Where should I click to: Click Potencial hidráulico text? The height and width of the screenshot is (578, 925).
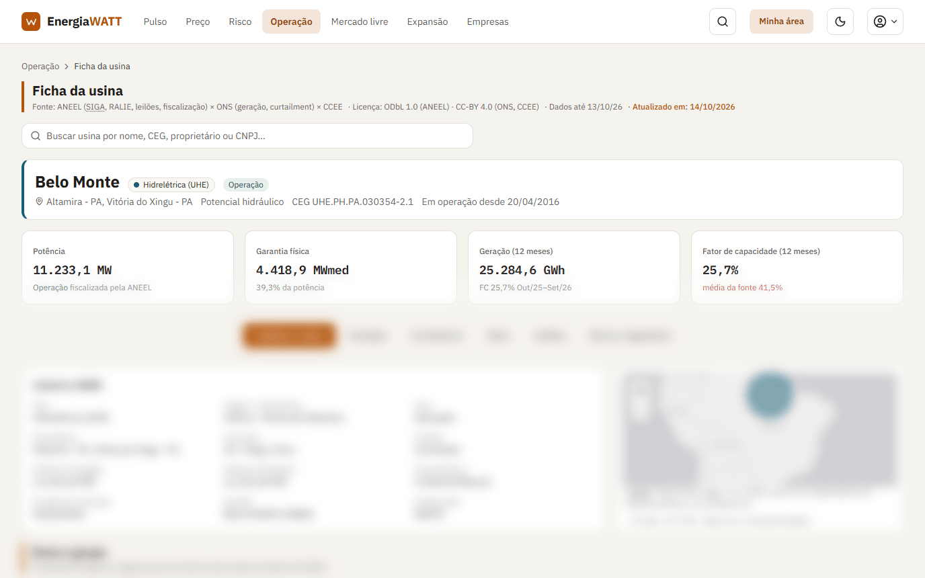pyautogui.click(x=242, y=202)
